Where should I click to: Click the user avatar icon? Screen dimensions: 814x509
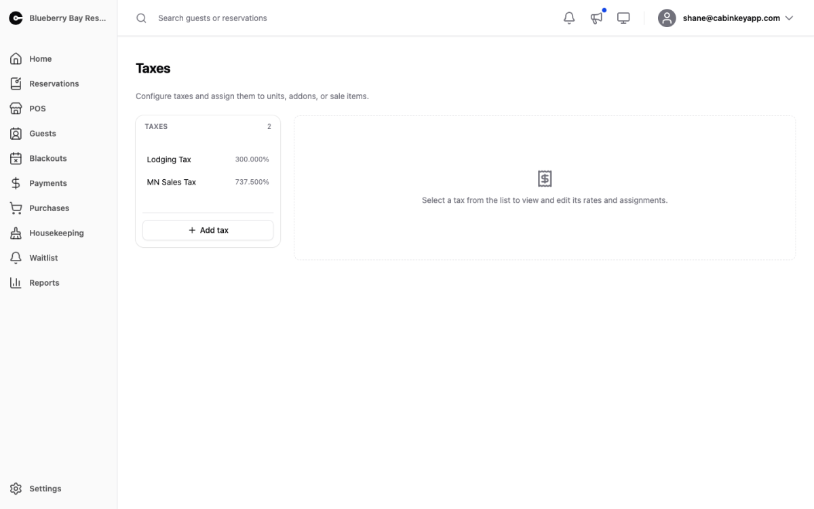click(667, 18)
